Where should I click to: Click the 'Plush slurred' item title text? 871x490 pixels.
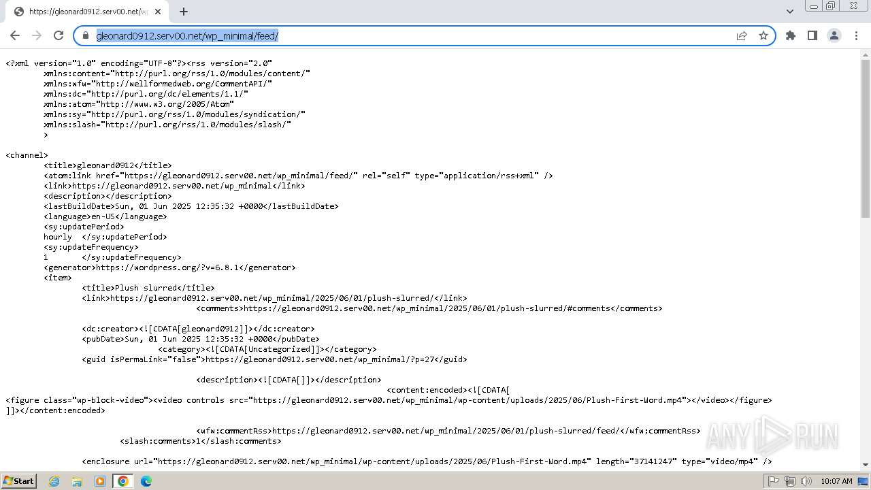[148, 288]
